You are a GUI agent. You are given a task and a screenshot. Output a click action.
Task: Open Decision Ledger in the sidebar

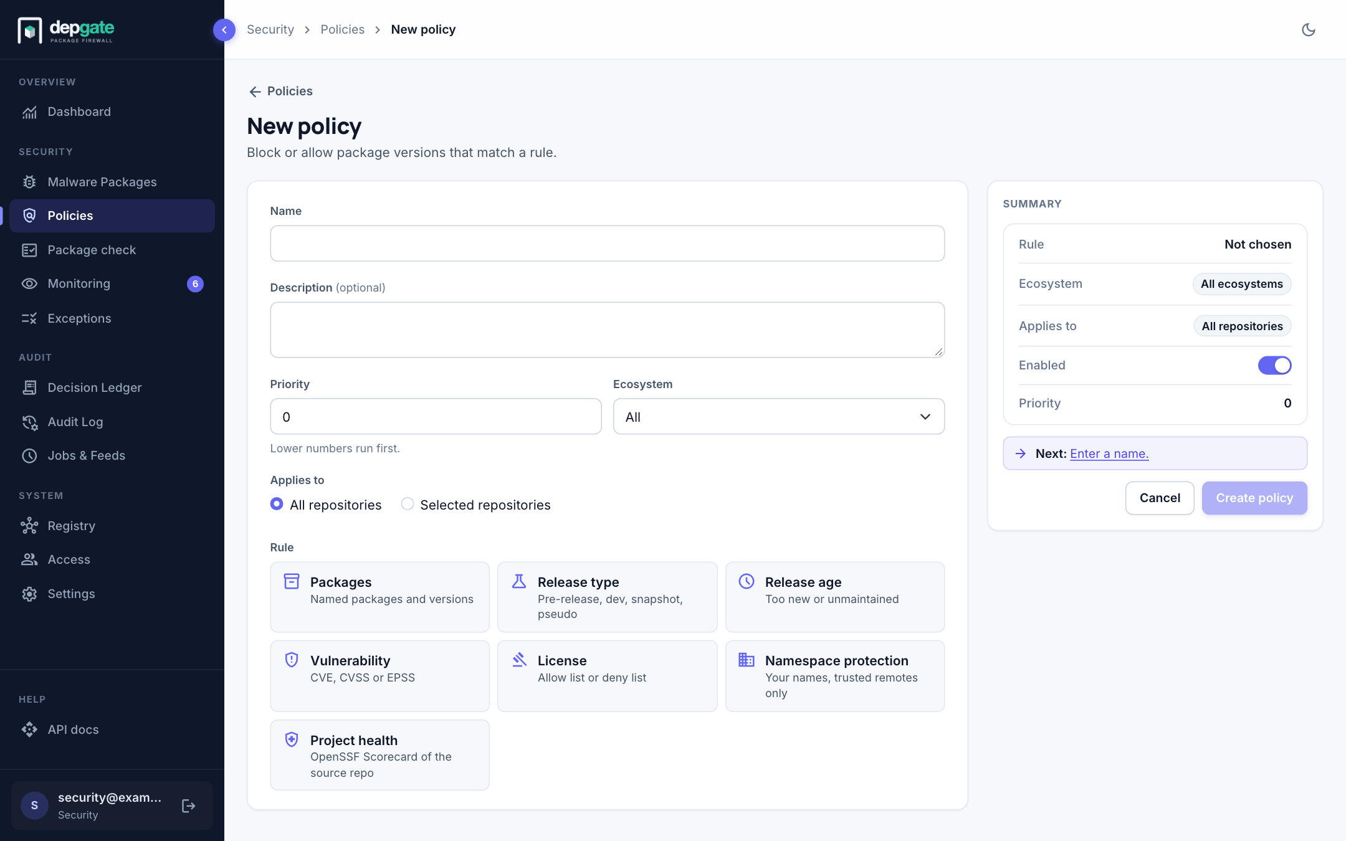point(112,387)
